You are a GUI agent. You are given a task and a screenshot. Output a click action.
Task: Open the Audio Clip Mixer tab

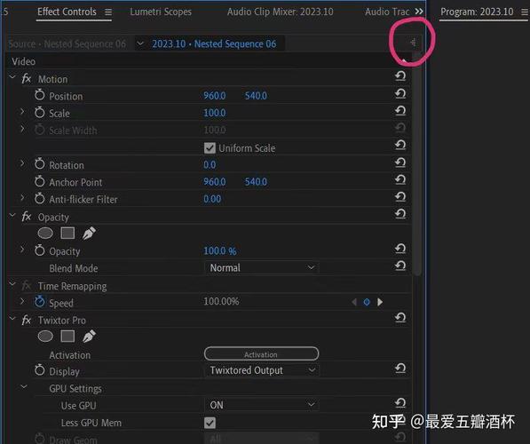click(280, 12)
